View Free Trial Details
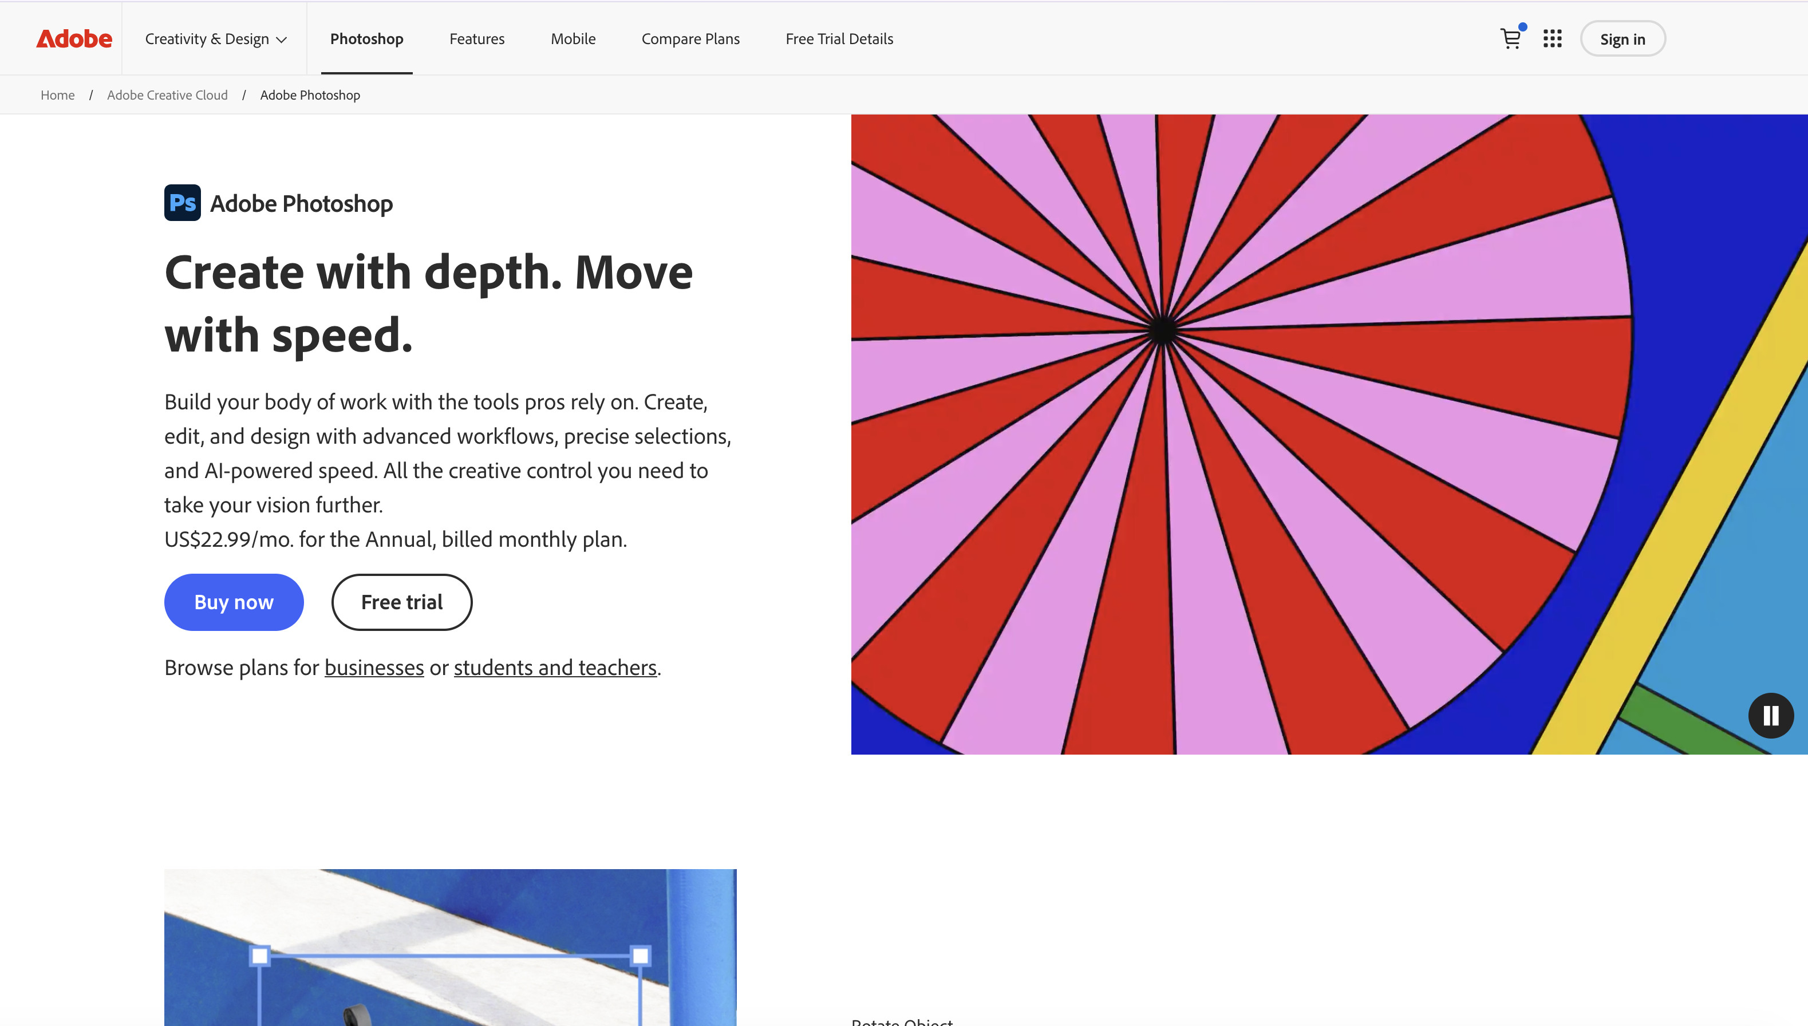The image size is (1808, 1026). (839, 39)
